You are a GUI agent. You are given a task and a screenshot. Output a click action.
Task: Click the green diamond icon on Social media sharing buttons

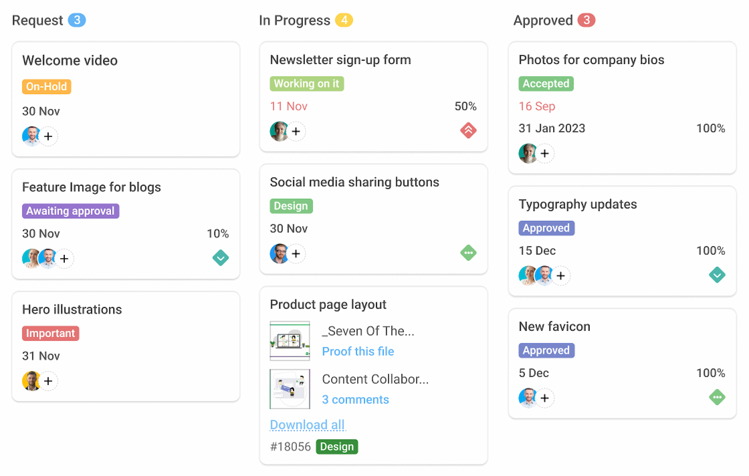(468, 252)
